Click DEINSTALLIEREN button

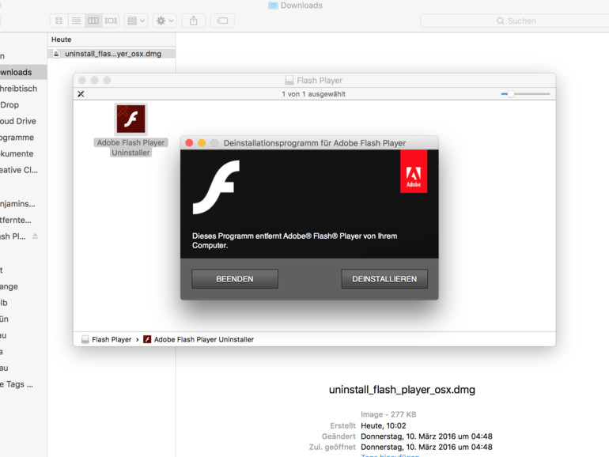384,279
